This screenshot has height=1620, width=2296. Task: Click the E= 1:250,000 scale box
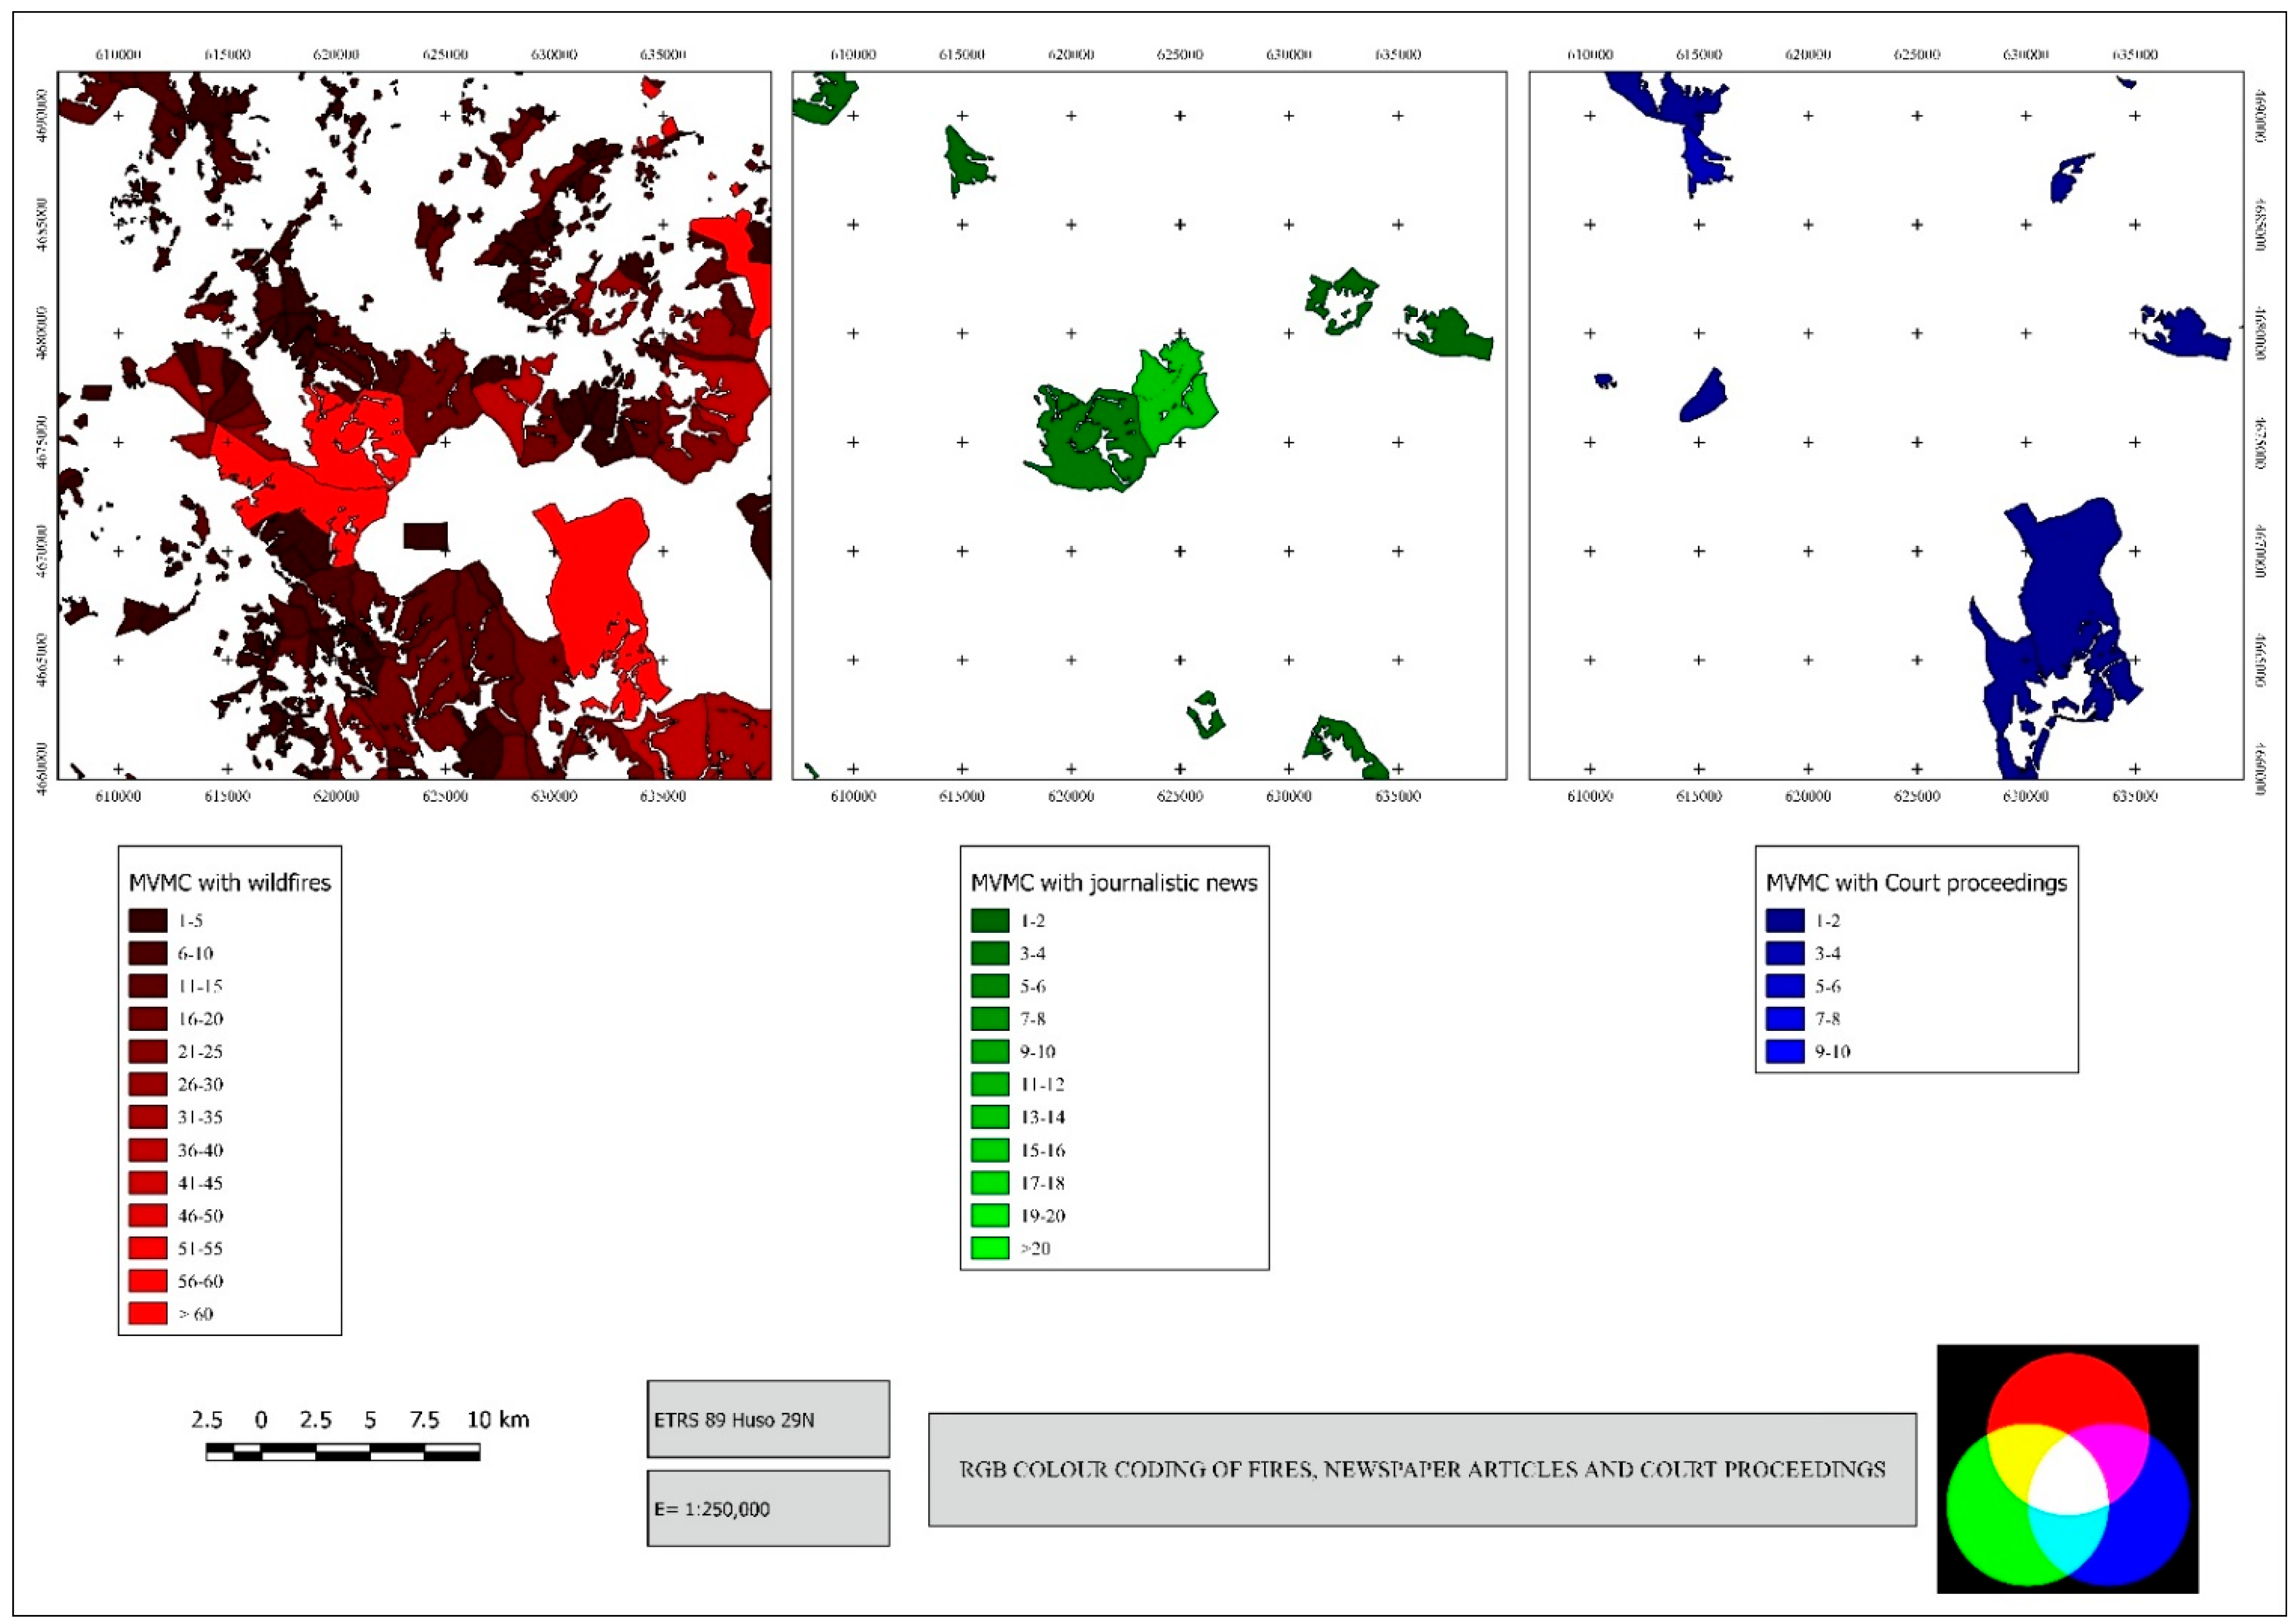(x=768, y=1509)
